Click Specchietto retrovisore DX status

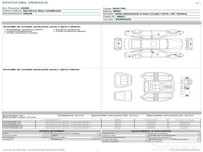pyautogui.click(x=115, y=116)
